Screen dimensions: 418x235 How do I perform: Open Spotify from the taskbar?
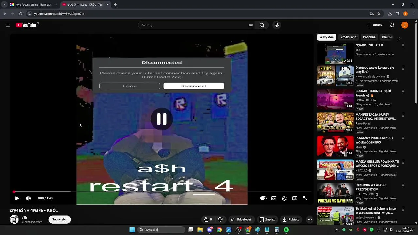(x=286, y=230)
